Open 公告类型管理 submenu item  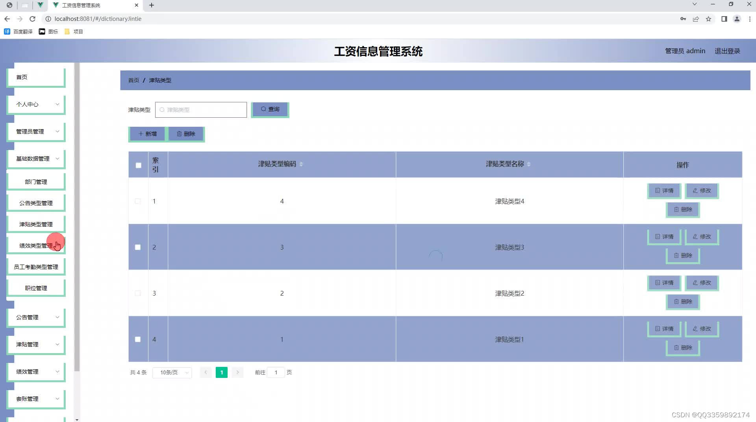tap(36, 203)
